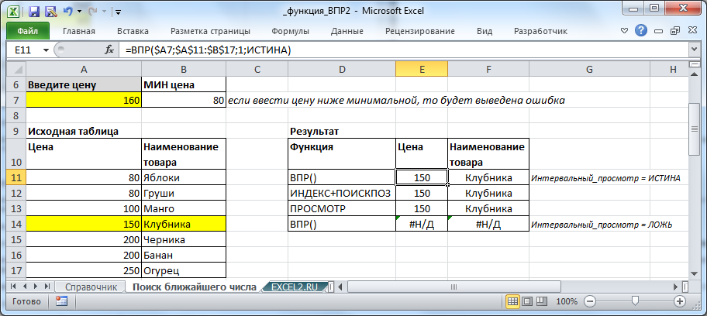Expand the formula bar with chevron
This screenshot has height=316, width=707.
point(697,50)
